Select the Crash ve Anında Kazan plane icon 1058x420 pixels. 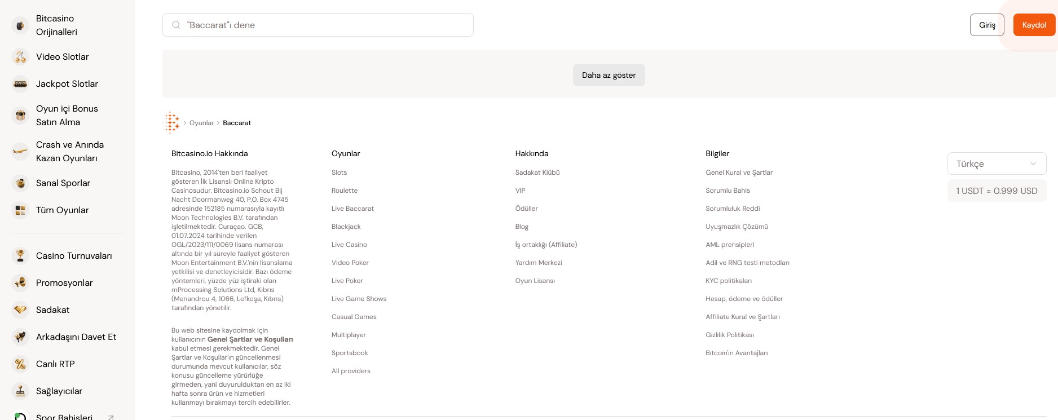coord(20,152)
